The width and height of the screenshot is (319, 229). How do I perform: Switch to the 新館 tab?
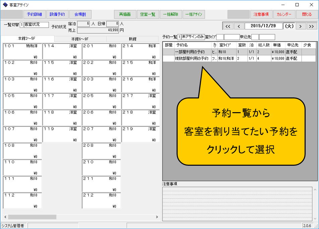pos(132,39)
